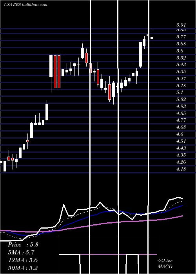This screenshot has height=274, width=196.
Task: Click the 5.35 price axis label
Action: (181, 72)
